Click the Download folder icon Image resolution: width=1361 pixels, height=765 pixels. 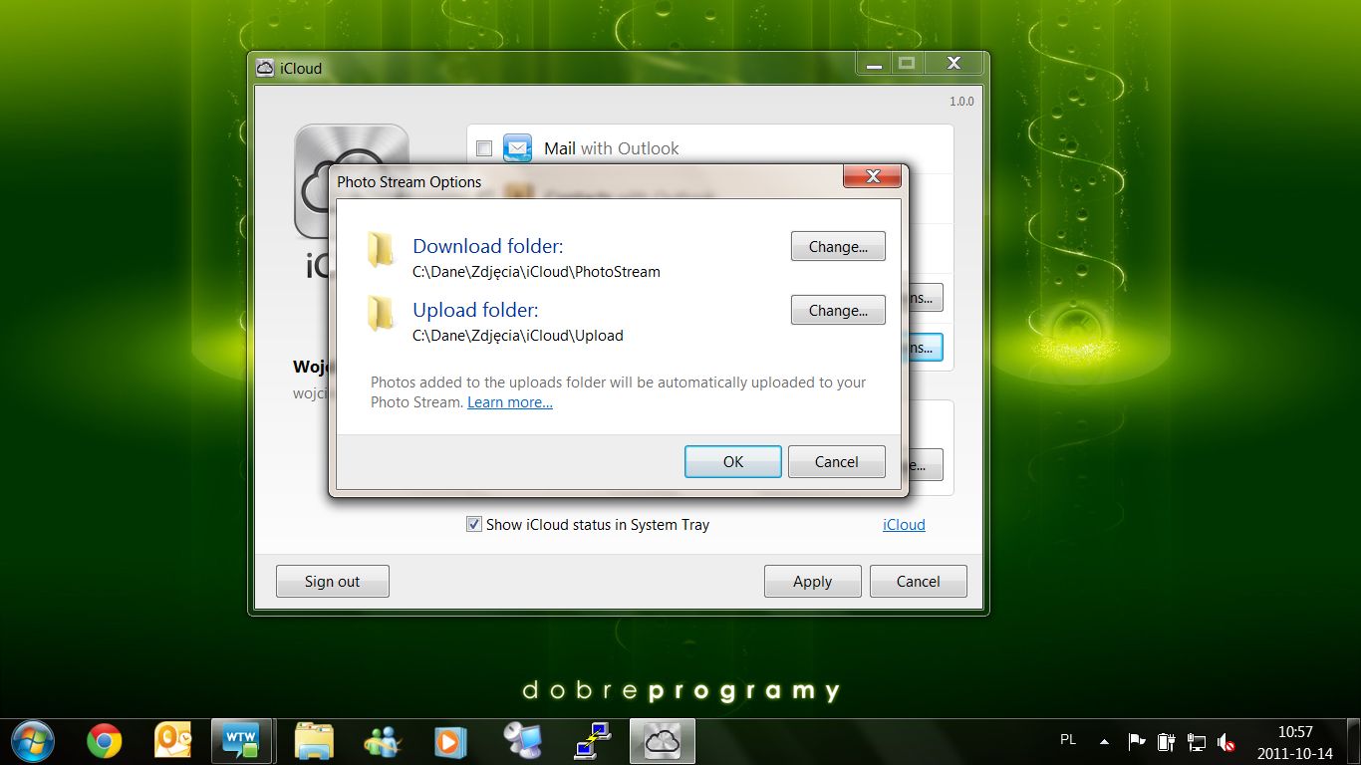click(380, 249)
